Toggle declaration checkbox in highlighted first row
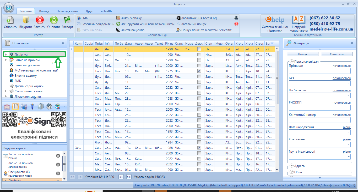The image size is (358, 192). 199,49
